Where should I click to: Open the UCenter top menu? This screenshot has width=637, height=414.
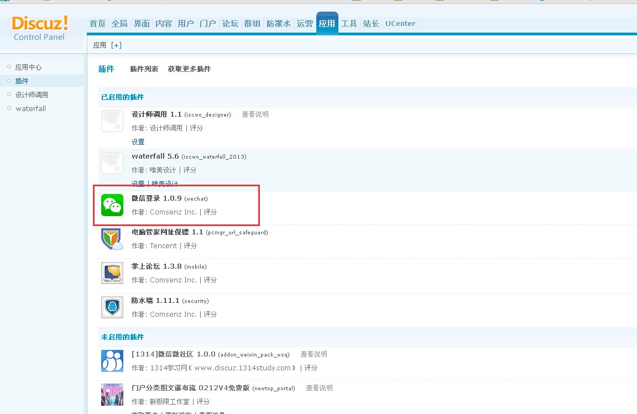[x=400, y=24]
